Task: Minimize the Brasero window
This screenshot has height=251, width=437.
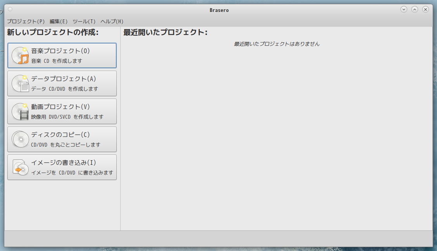Action: (404, 9)
